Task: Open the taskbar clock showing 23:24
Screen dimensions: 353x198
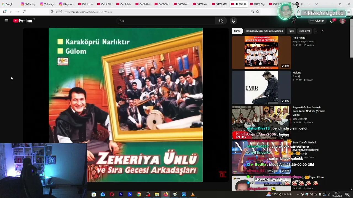Action: pos(337,194)
